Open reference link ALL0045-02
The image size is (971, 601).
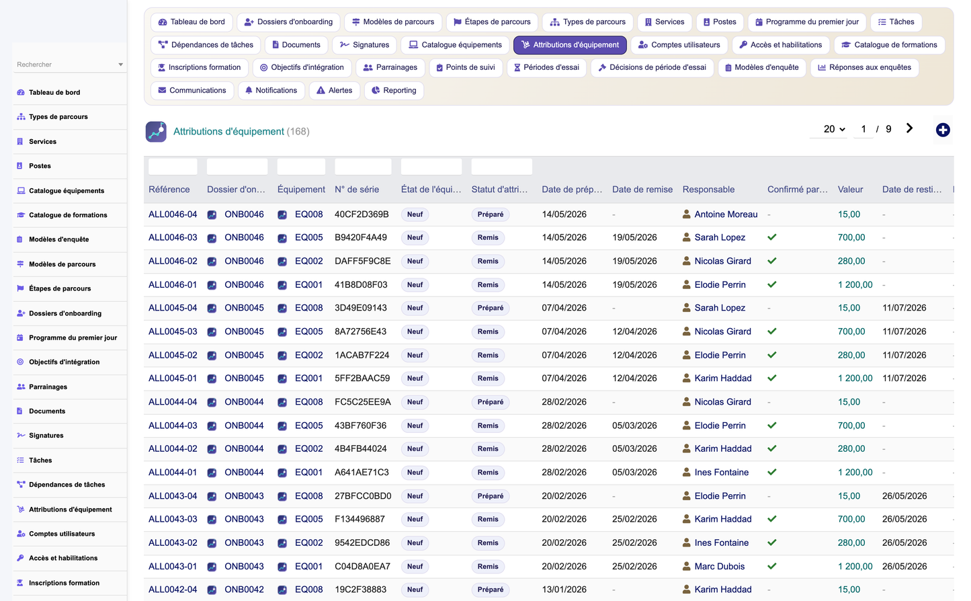[173, 355]
